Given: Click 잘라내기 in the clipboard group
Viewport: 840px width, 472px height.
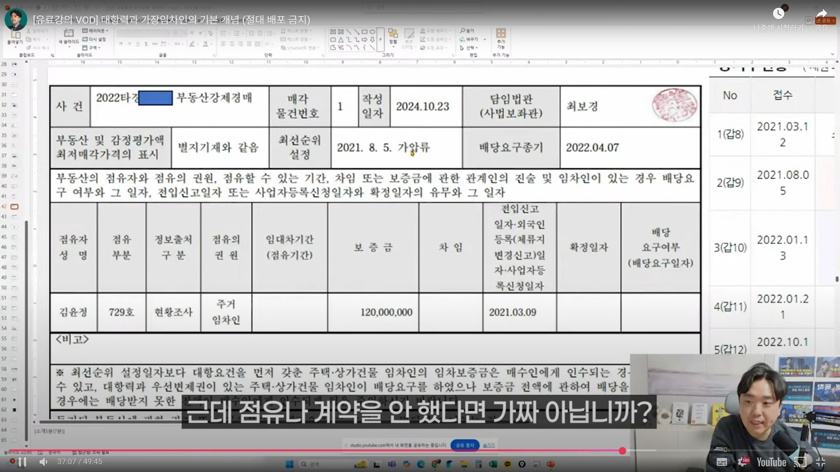Looking at the screenshot, I should point(37,31).
